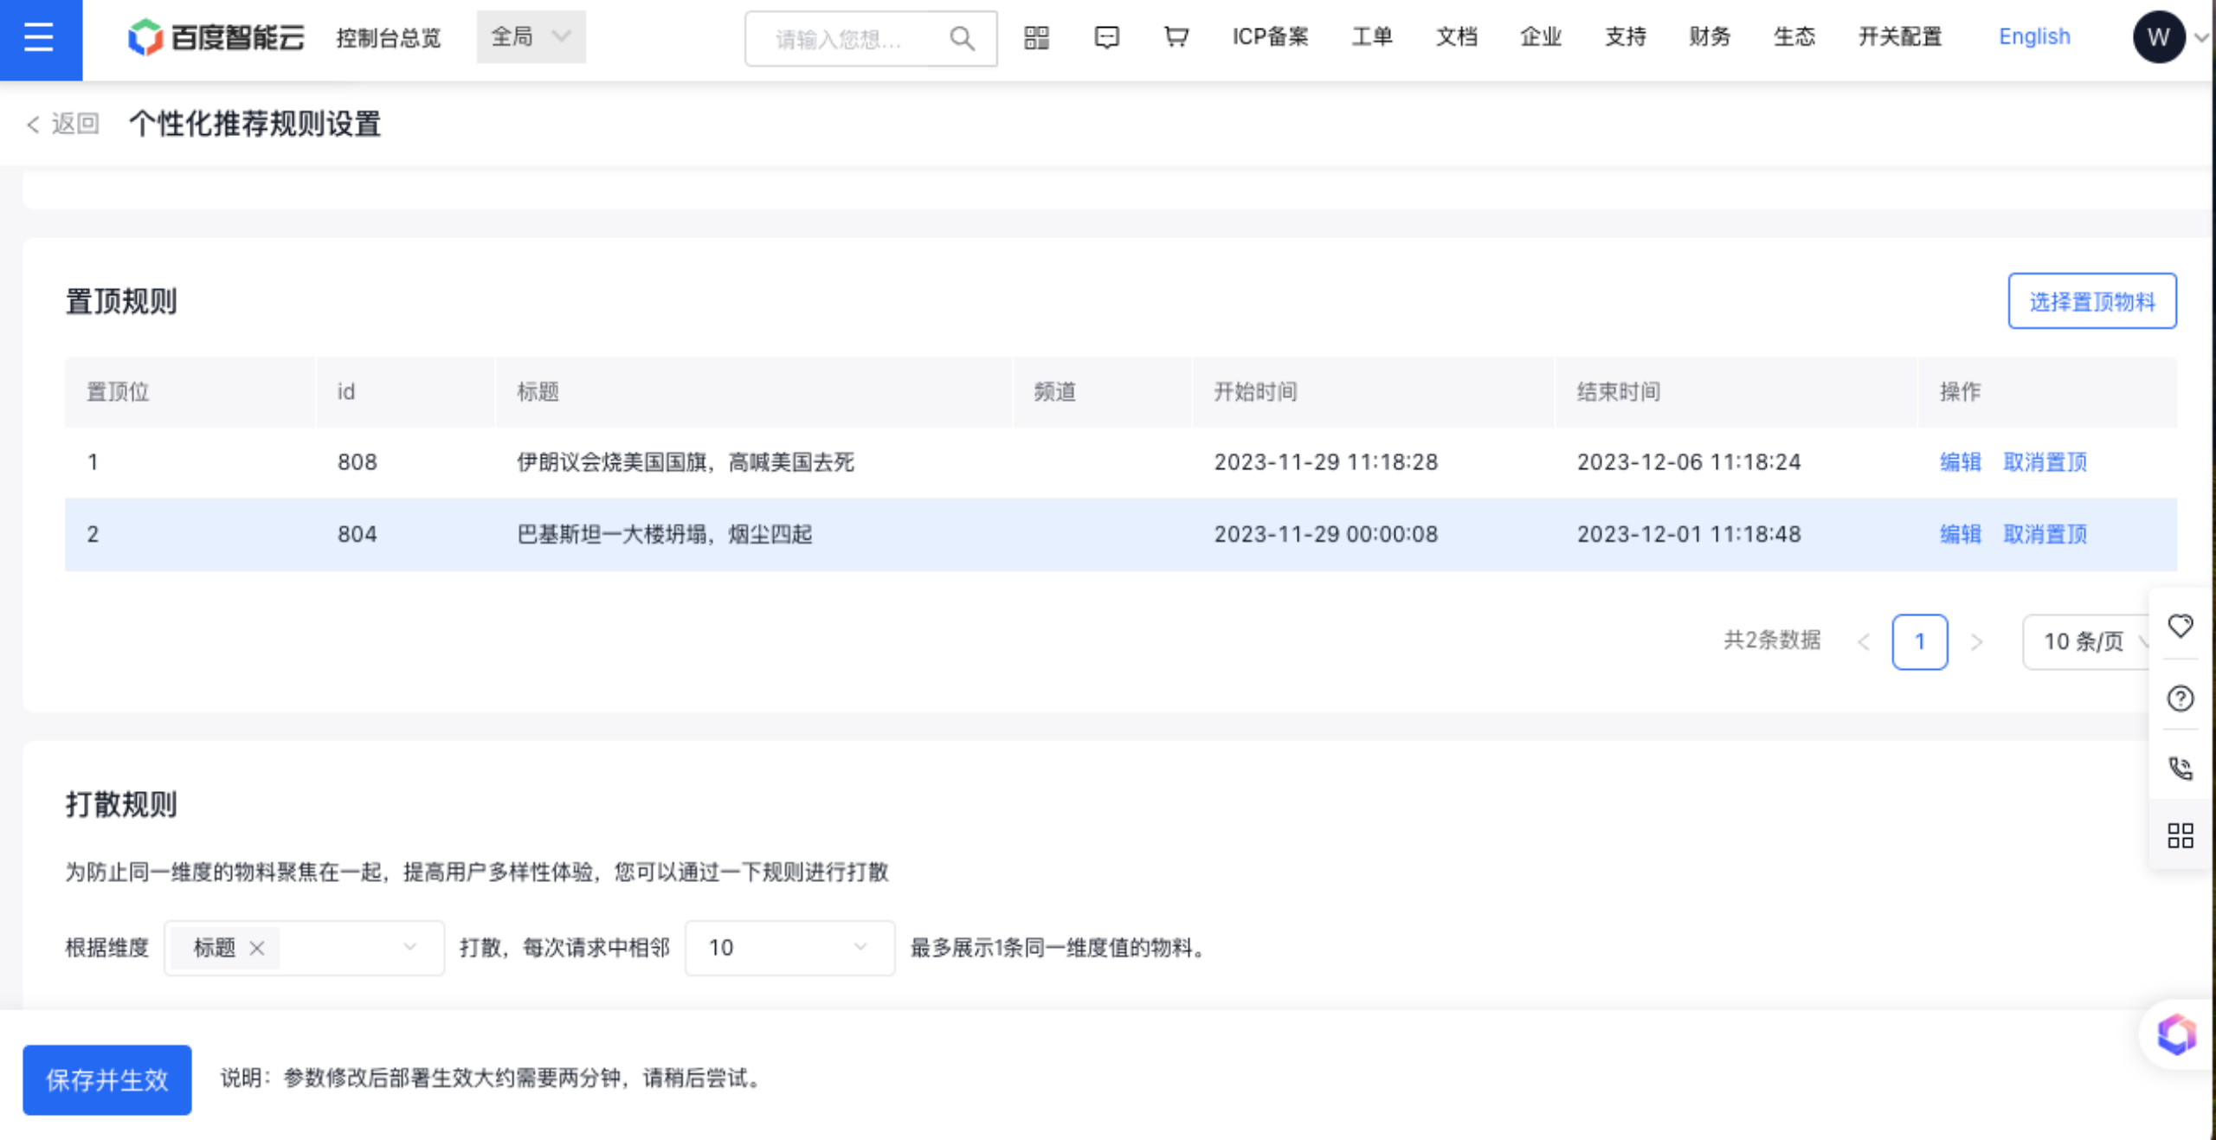Screen dimensions: 2216x1140
Task: Open the 财务 finance menu
Action: [1710, 37]
